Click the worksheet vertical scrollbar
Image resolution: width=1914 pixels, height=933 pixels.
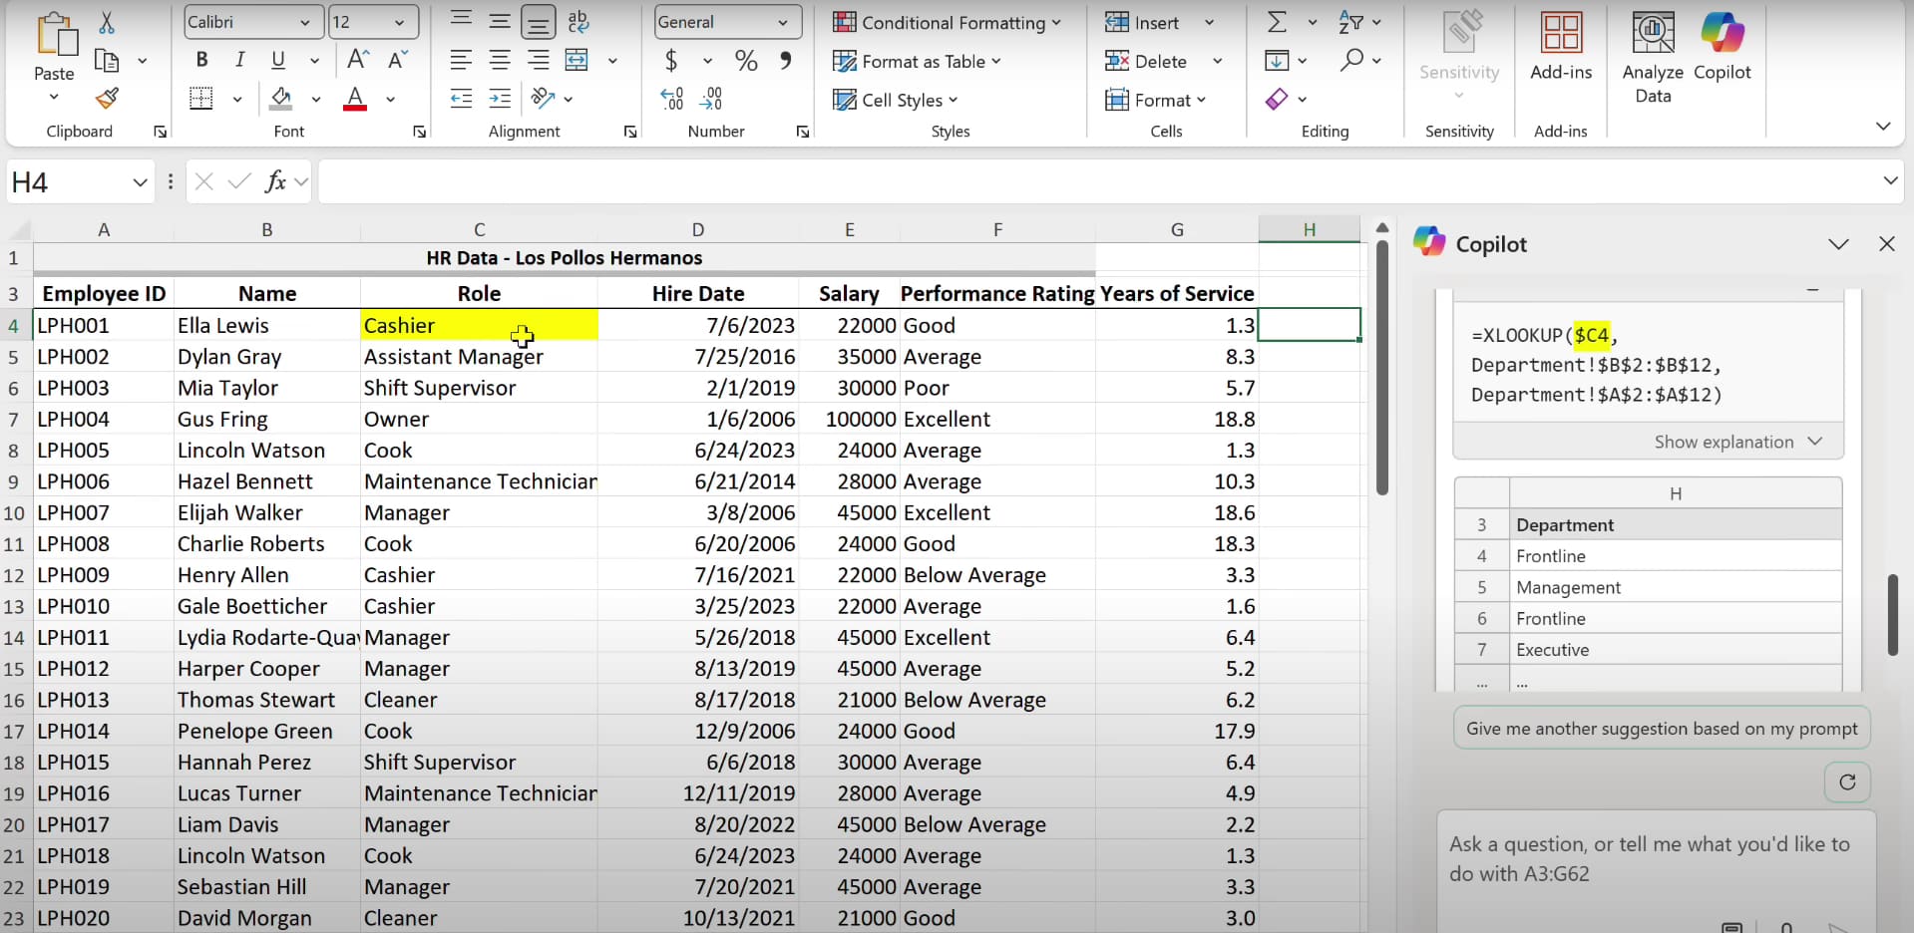coord(1382,367)
